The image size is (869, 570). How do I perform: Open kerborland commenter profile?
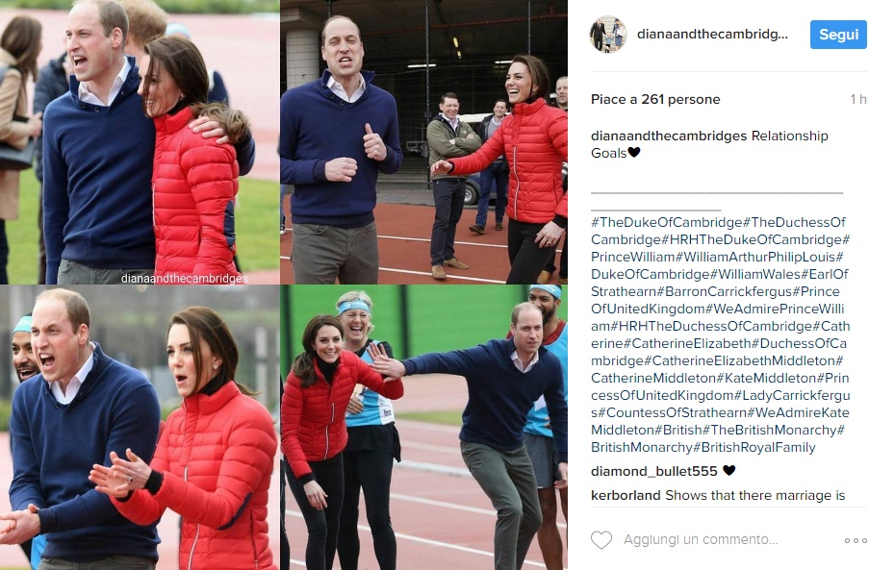(x=626, y=495)
